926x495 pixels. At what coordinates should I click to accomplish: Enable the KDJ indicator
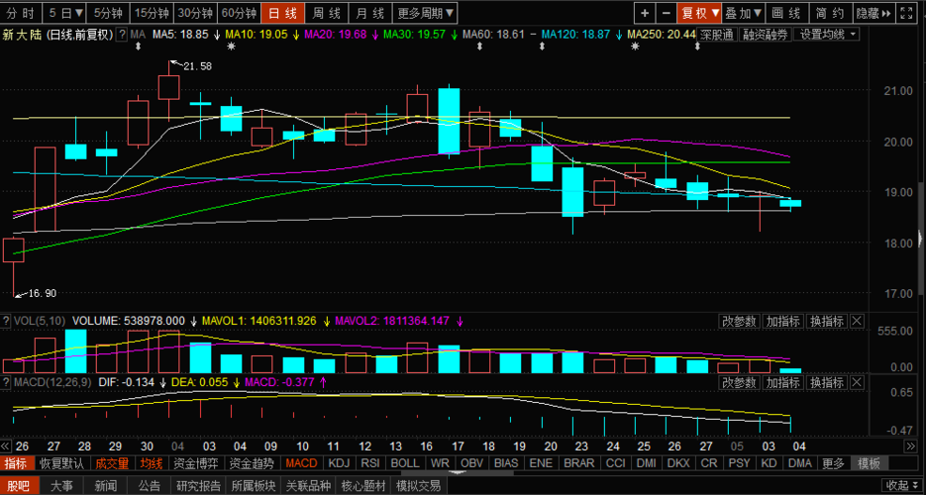(339, 463)
